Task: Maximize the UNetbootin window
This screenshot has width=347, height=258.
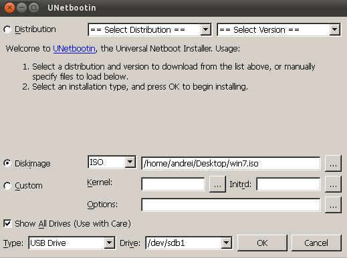Action: [34, 7]
